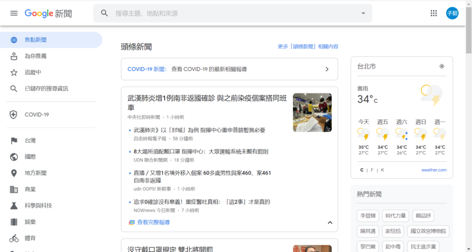472x252 pixels.
Task: Click the 國際 globe icon
Action: pyautogui.click(x=14, y=157)
